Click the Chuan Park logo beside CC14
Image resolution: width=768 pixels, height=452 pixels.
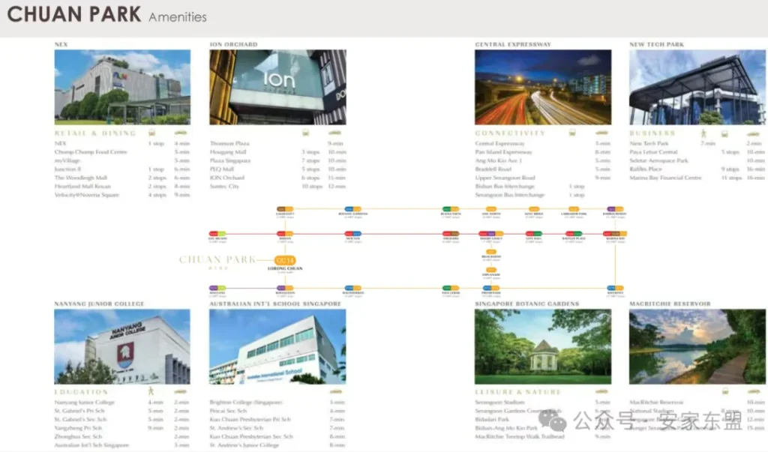tap(217, 261)
